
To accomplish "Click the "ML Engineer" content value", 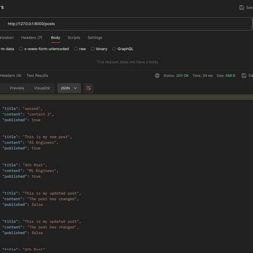I will (42, 171).
